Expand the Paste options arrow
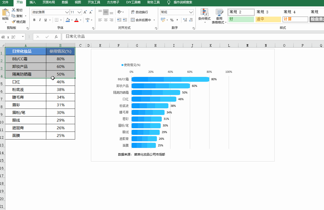The width and height of the screenshot is (324, 210). 5,22
